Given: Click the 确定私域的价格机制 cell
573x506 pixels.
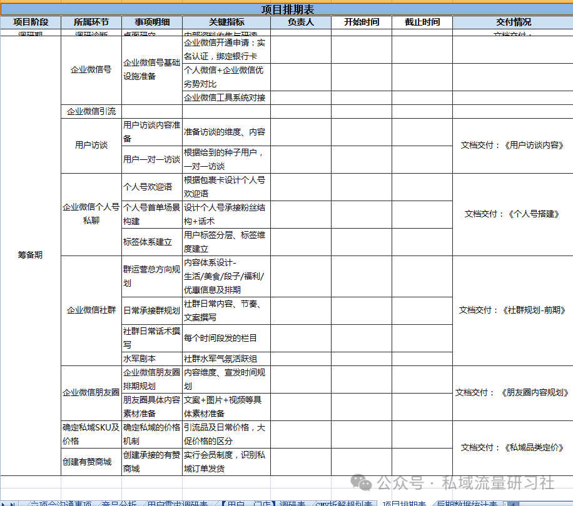Looking at the screenshot, I should pyautogui.click(x=152, y=435).
